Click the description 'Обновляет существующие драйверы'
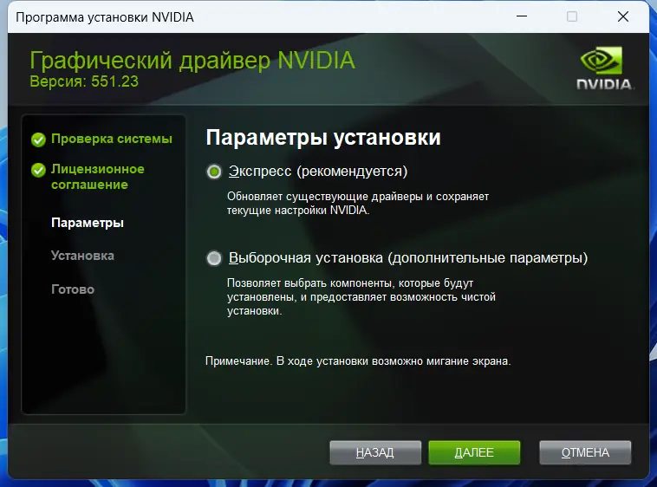 coord(358,203)
